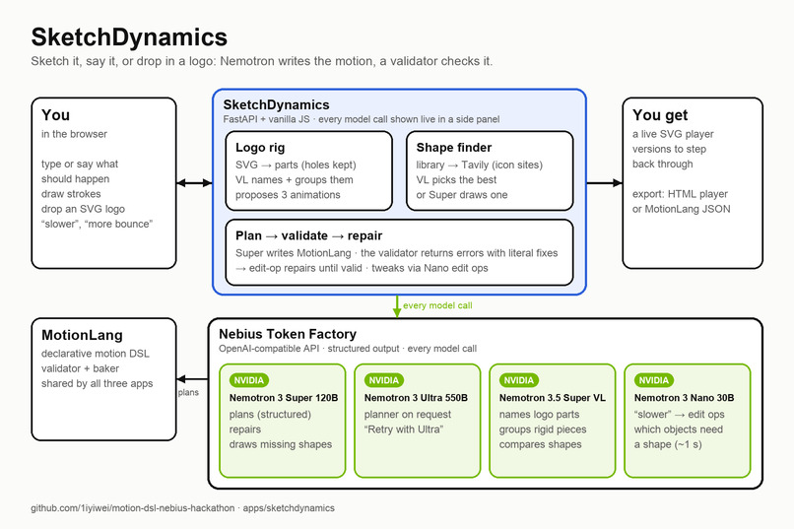The height and width of the screenshot is (529, 794).
Task: Click the 'Nemotron 3 Super 120B' model name
Action: [284, 398]
